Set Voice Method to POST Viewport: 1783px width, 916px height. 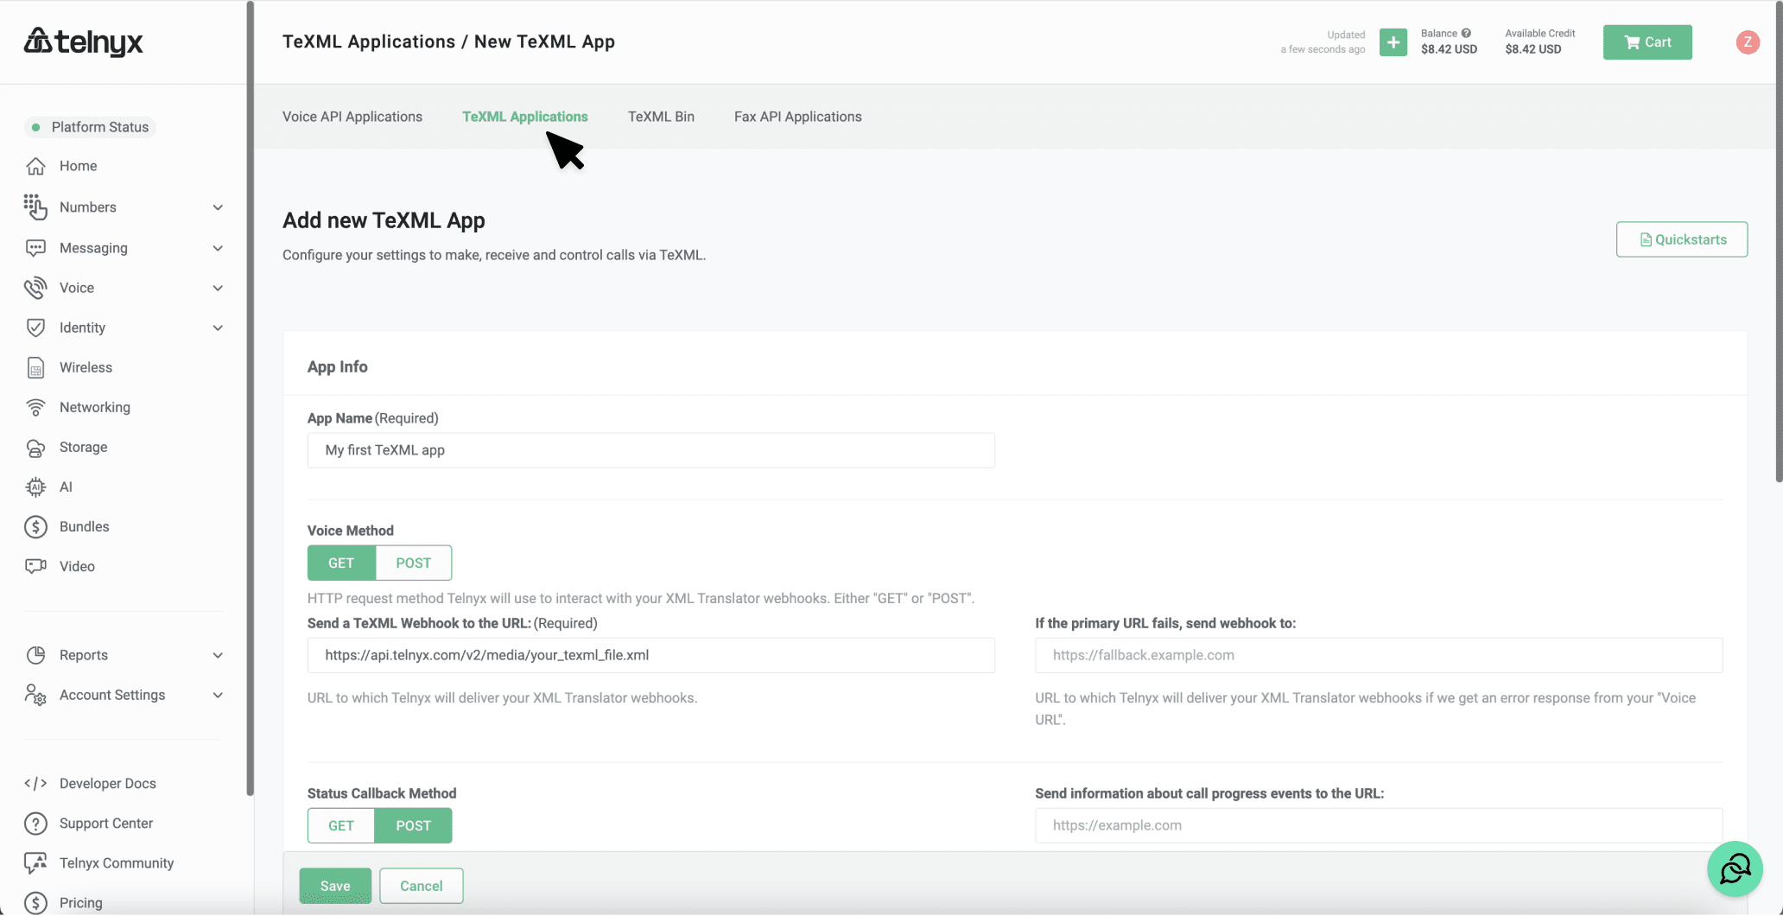[413, 563]
